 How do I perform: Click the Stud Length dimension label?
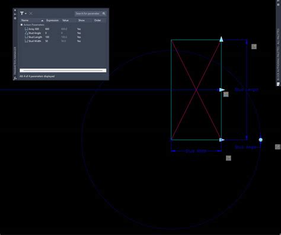click(247, 90)
